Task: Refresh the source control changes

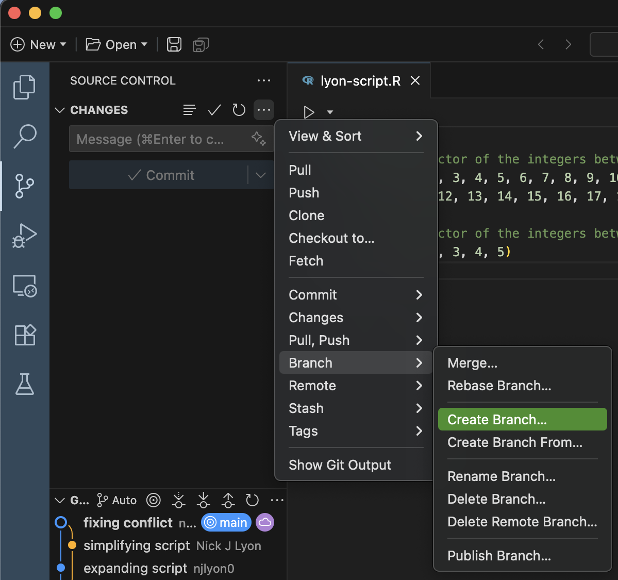Action: pos(239,110)
